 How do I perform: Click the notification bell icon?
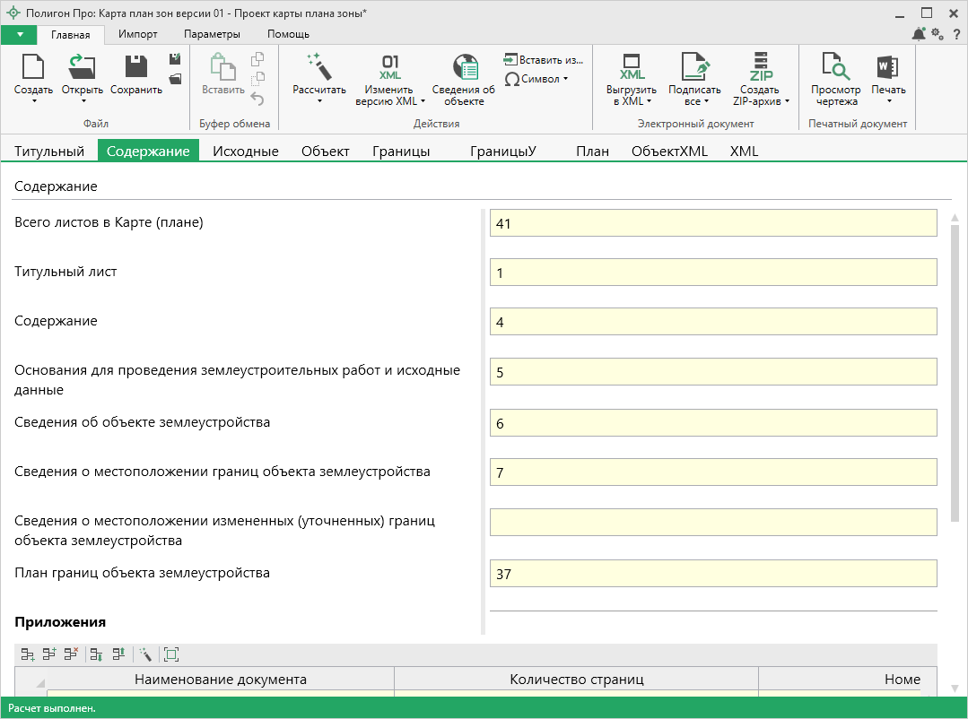point(919,34)
